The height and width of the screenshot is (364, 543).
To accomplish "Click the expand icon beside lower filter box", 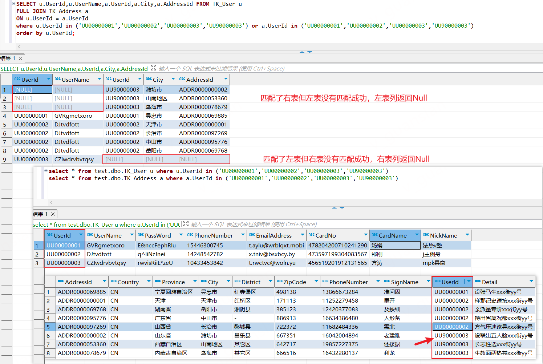I will (186, 224).
